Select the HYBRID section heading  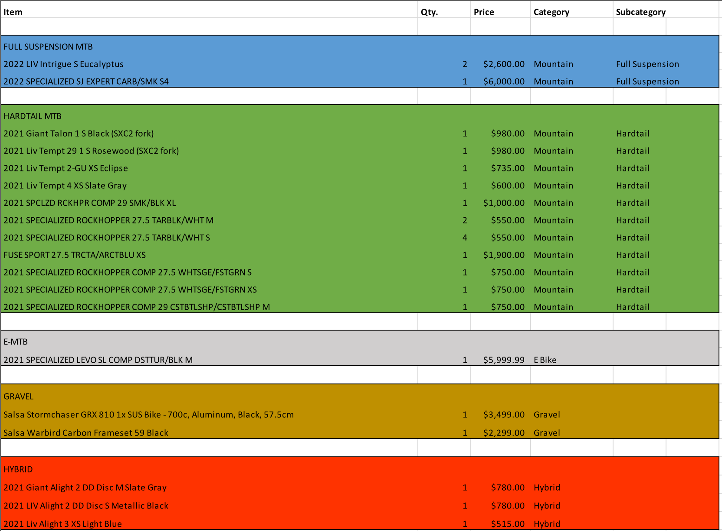pyautogui.click(x=18, y=469)
